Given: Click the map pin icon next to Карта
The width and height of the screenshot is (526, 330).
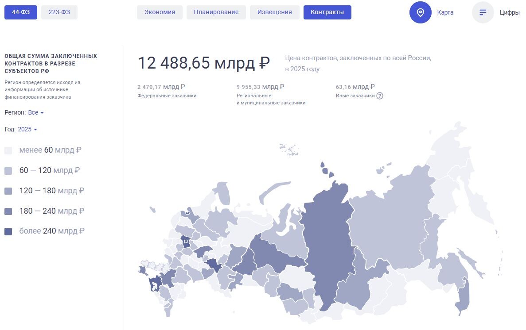Looking at the screenshot, I should pyautogui.click(x=420, y=12).
